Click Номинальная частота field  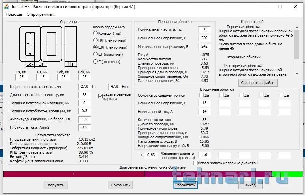[x=204, y=29]
